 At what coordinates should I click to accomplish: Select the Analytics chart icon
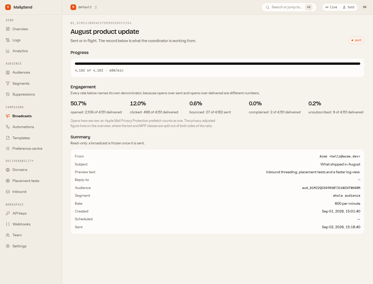point(8,51)
